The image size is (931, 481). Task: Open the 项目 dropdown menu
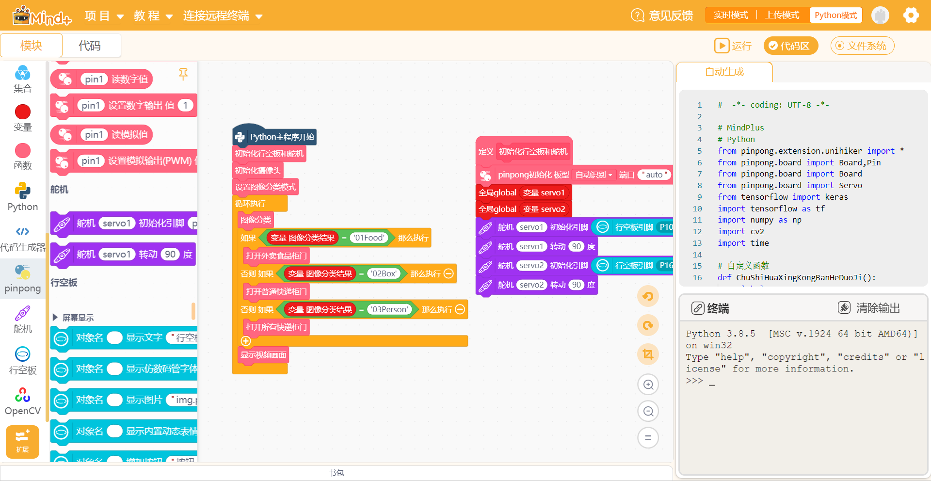(x=104, y=16)
